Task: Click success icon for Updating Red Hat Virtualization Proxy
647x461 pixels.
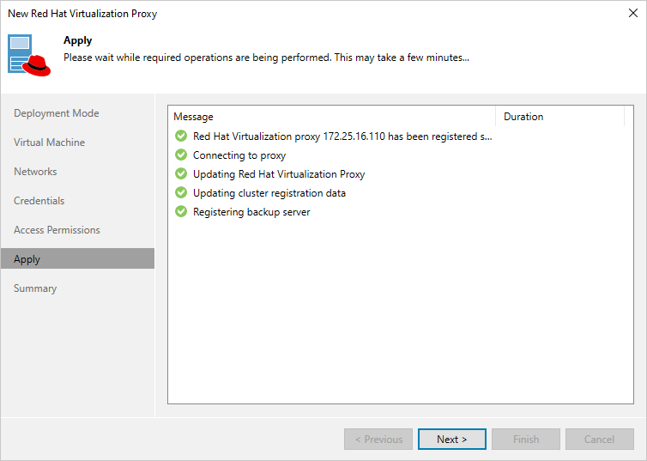Action: click(181, 174)
